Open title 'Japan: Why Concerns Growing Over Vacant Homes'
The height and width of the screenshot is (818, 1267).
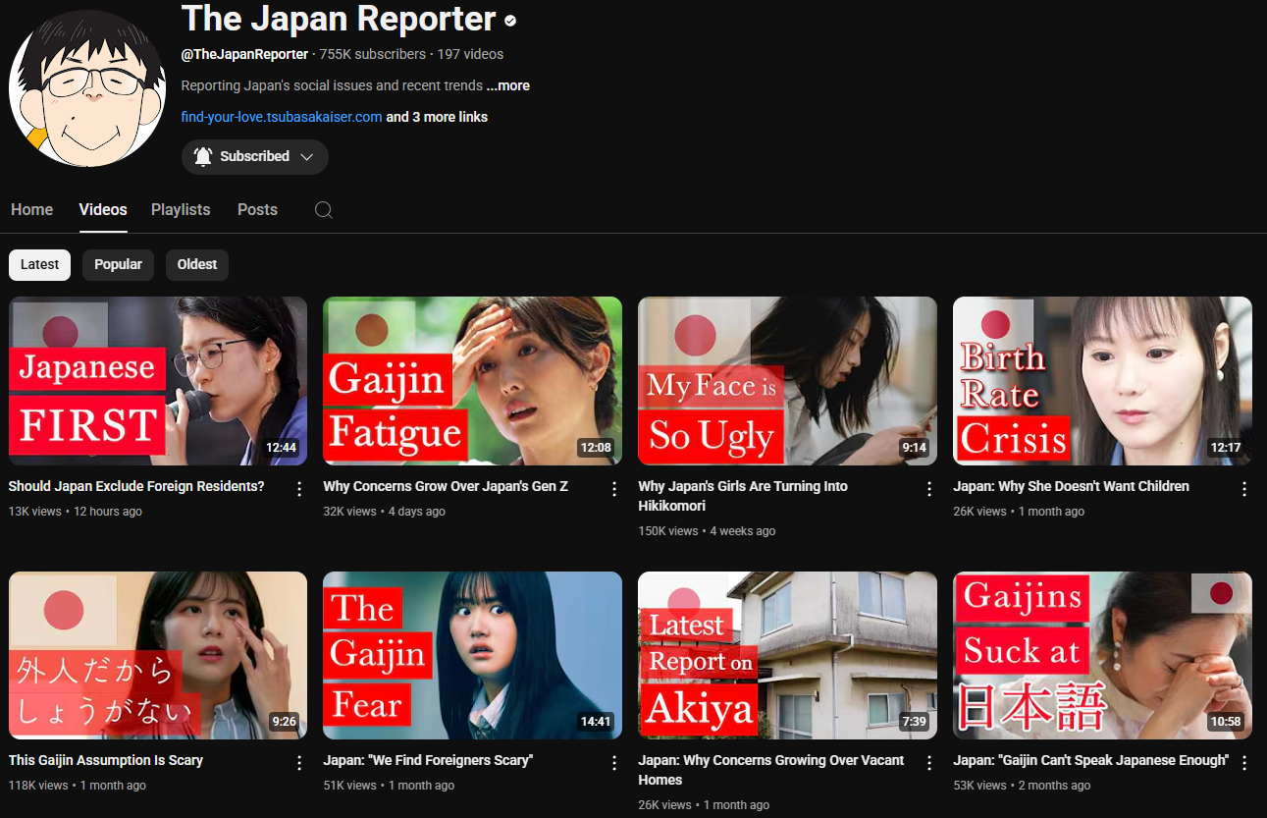click(771, 770)
